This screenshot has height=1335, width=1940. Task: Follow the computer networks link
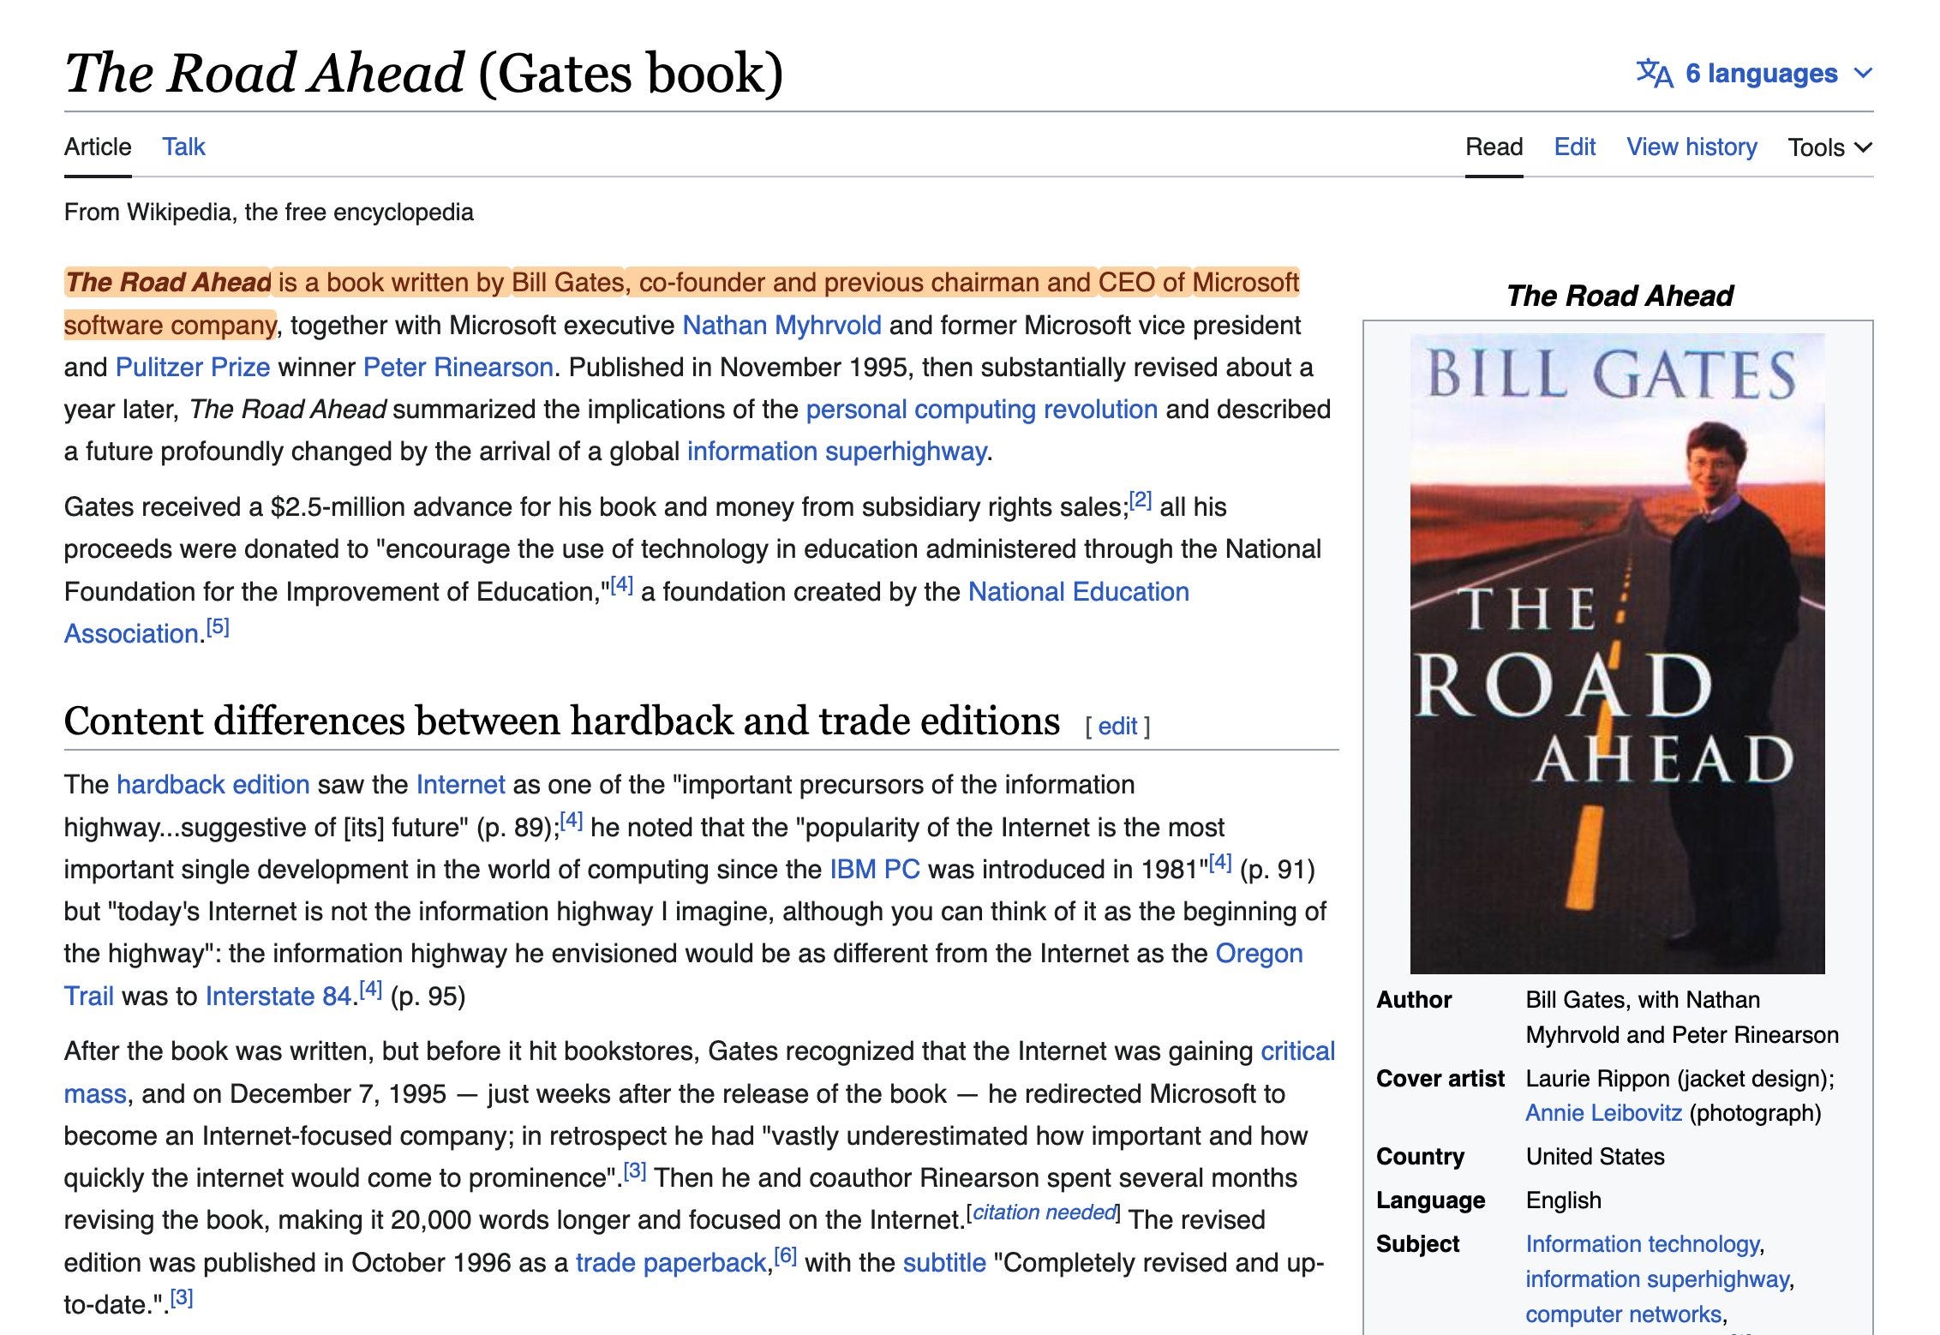click(x=1623, y=1314)
